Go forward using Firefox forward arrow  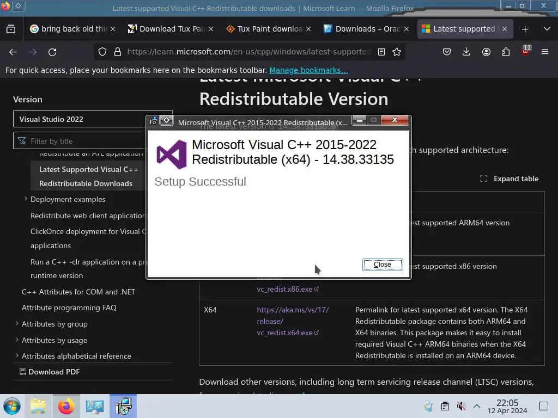click(33, 52)
